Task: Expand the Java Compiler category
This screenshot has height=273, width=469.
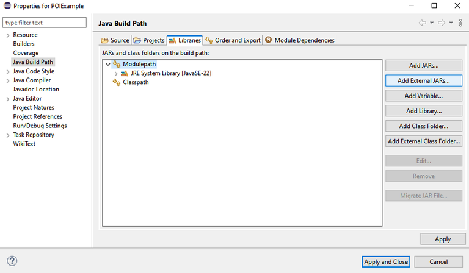Action: pos(8,80)
